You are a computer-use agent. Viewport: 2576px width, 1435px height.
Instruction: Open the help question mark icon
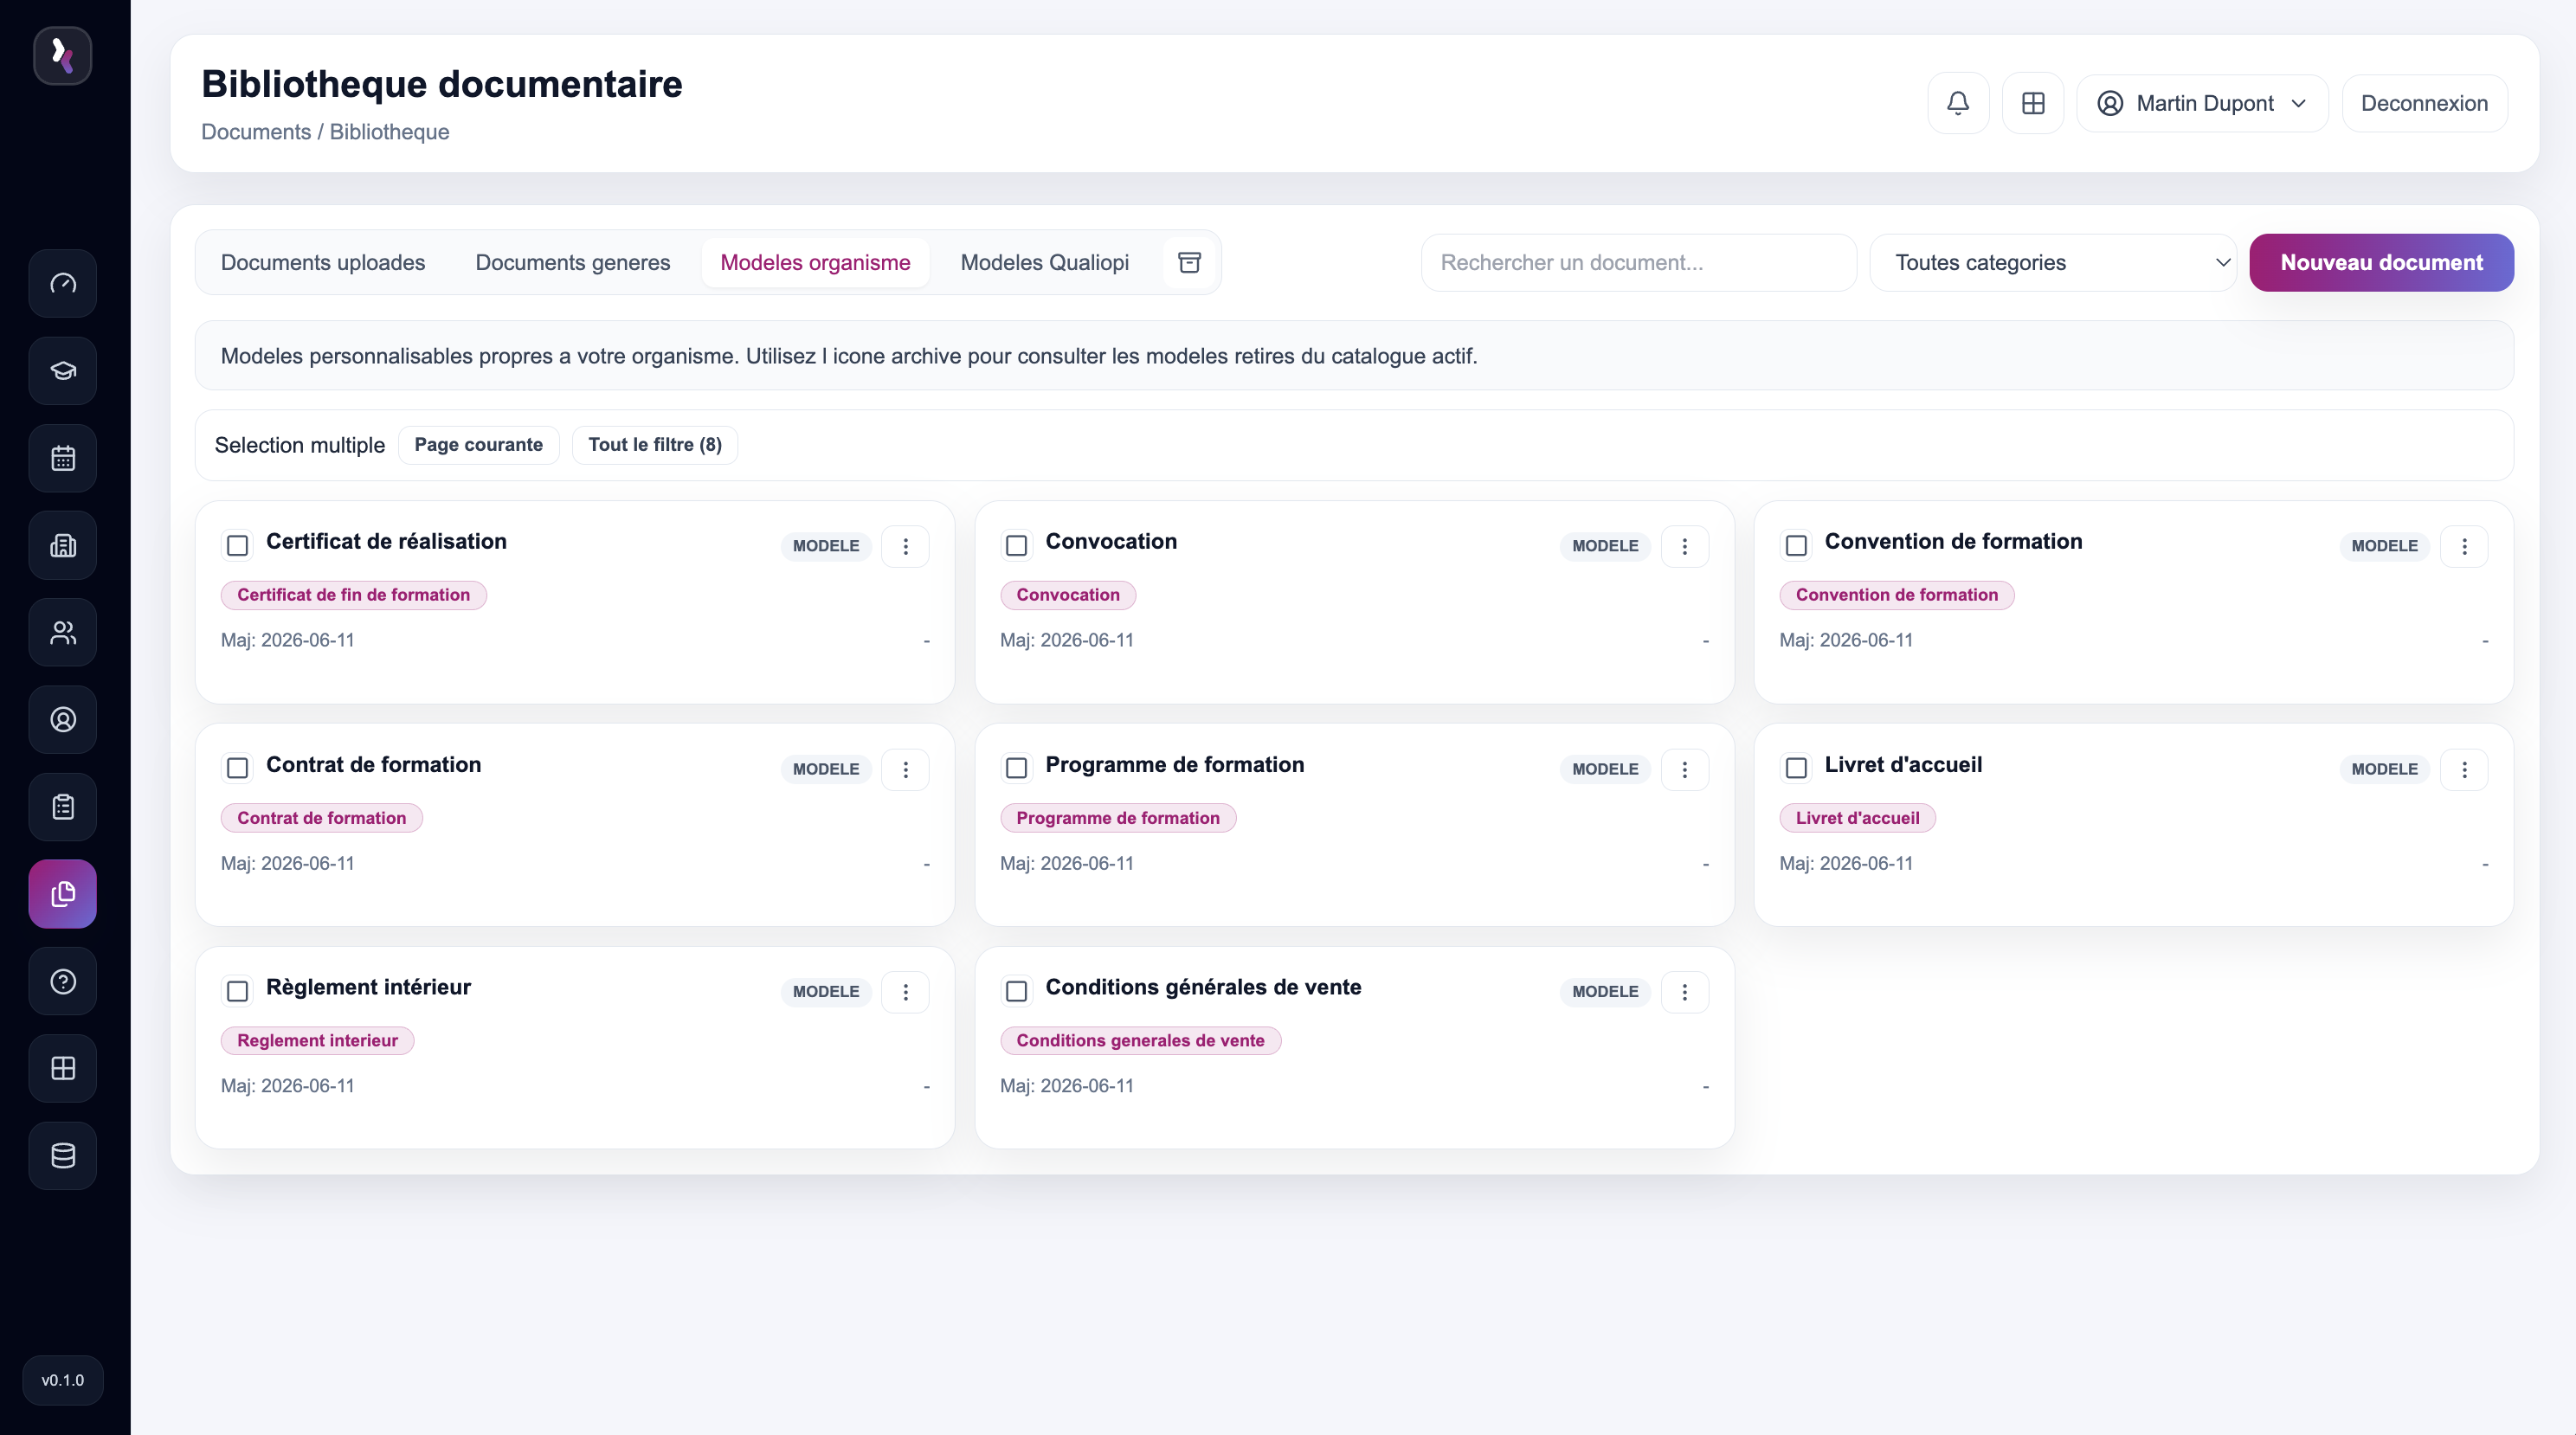point(63,981)
